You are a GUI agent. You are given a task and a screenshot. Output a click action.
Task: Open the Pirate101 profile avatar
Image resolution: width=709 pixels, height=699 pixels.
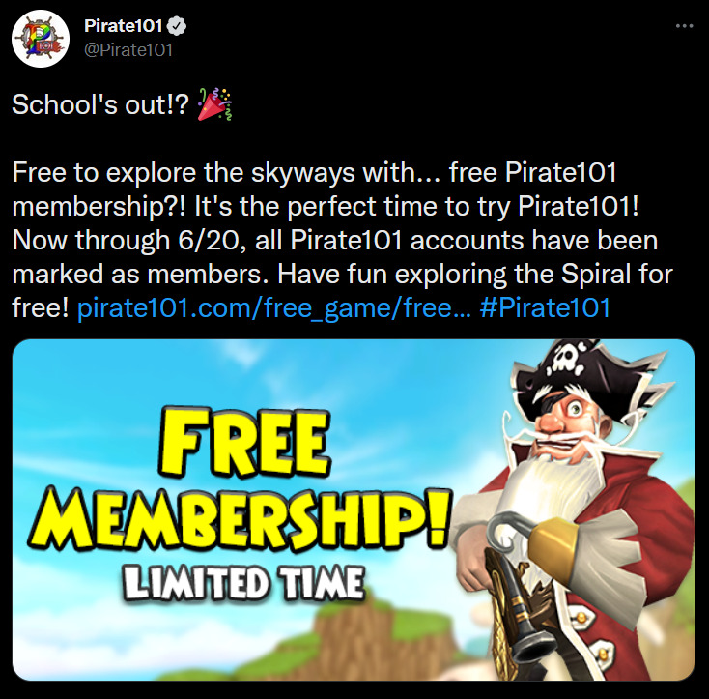pyautogui.click(x=41, y=39)
